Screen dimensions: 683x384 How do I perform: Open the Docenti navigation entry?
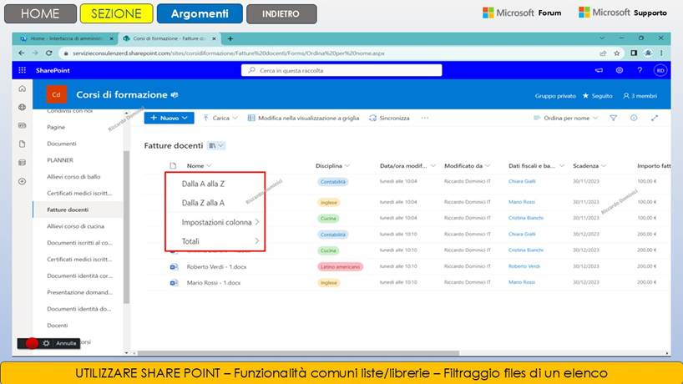(57, 326)
